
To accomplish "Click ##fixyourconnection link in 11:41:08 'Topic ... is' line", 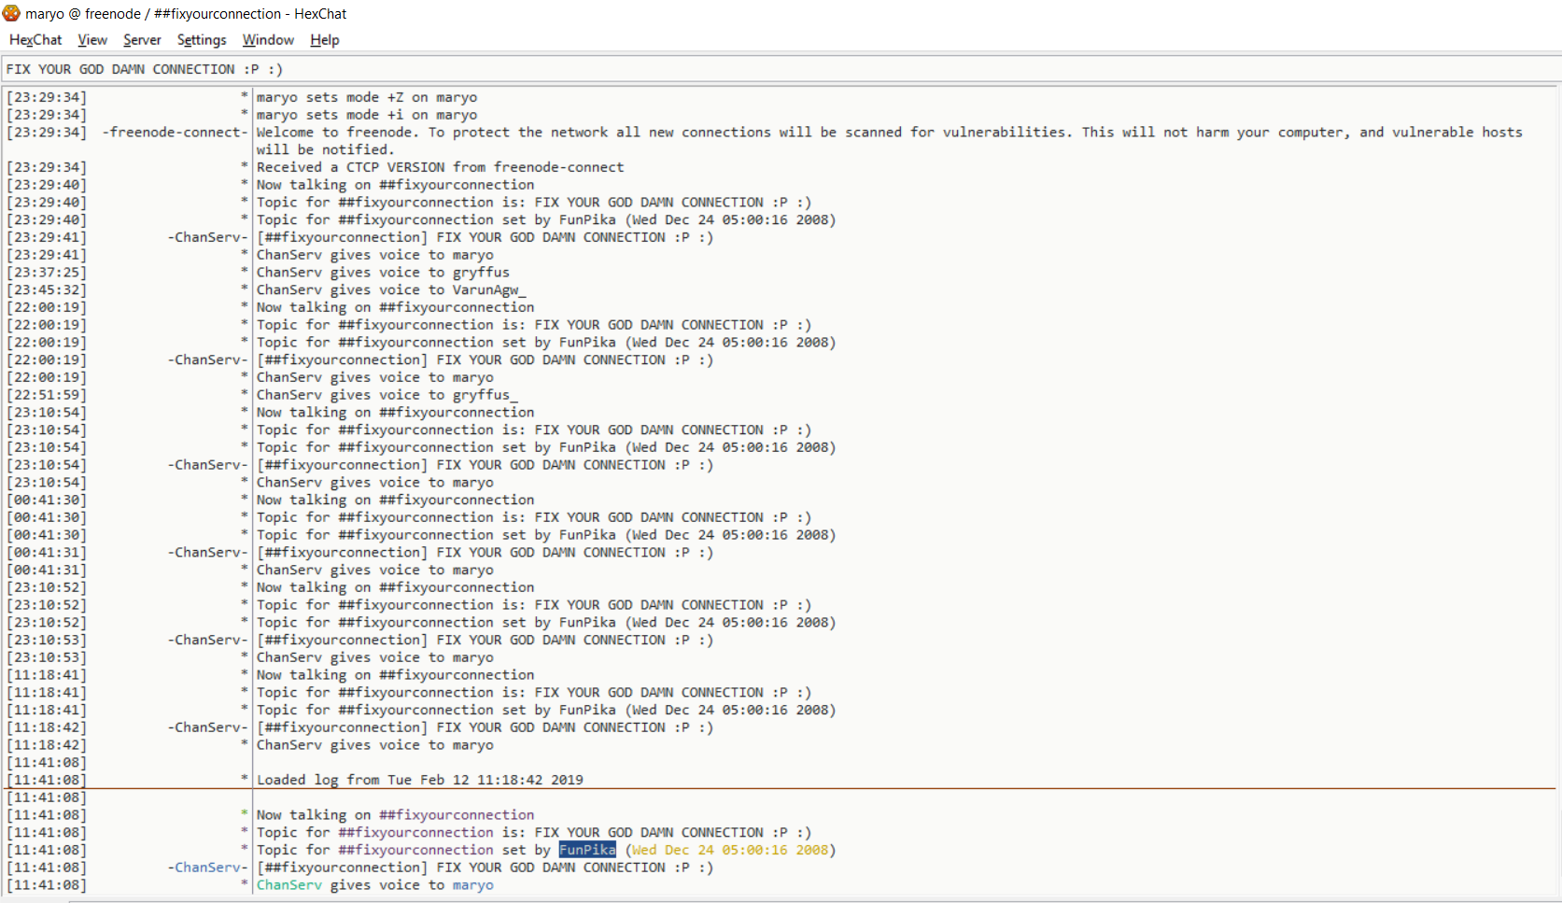I will (x=415, y=833).
